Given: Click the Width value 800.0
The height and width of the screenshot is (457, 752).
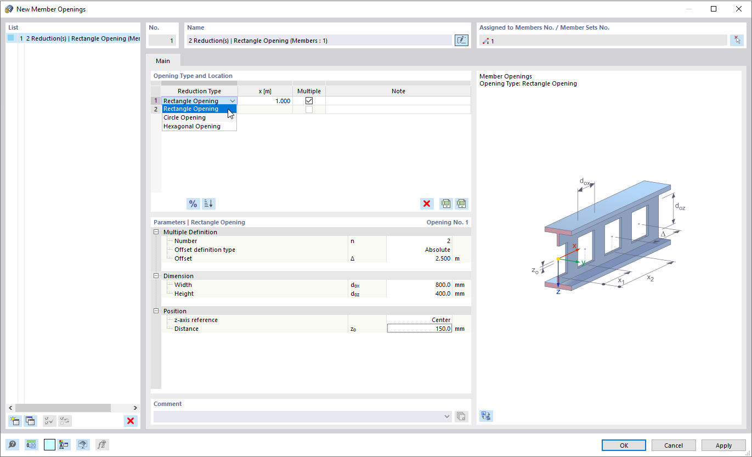Looking at the screenshot, I should 420,285.
